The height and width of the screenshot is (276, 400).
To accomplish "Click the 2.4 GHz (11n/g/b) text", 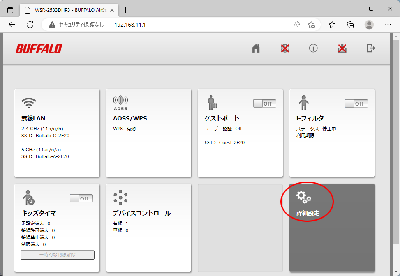I will 42,129.
